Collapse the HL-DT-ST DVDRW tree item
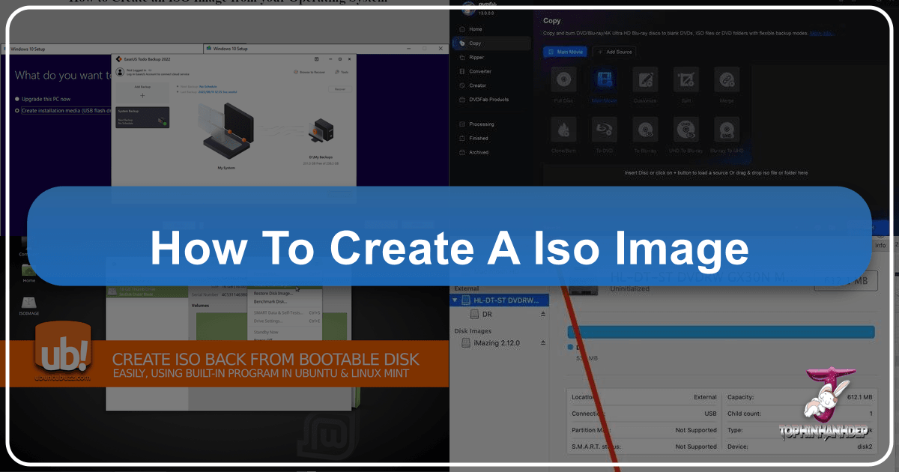Screen dimensions: 899x472 (455, 300)
